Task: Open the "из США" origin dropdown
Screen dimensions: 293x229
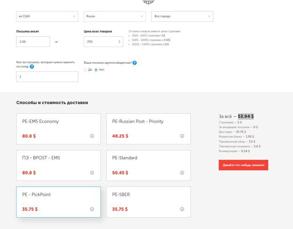Action: tap(47, 16)
